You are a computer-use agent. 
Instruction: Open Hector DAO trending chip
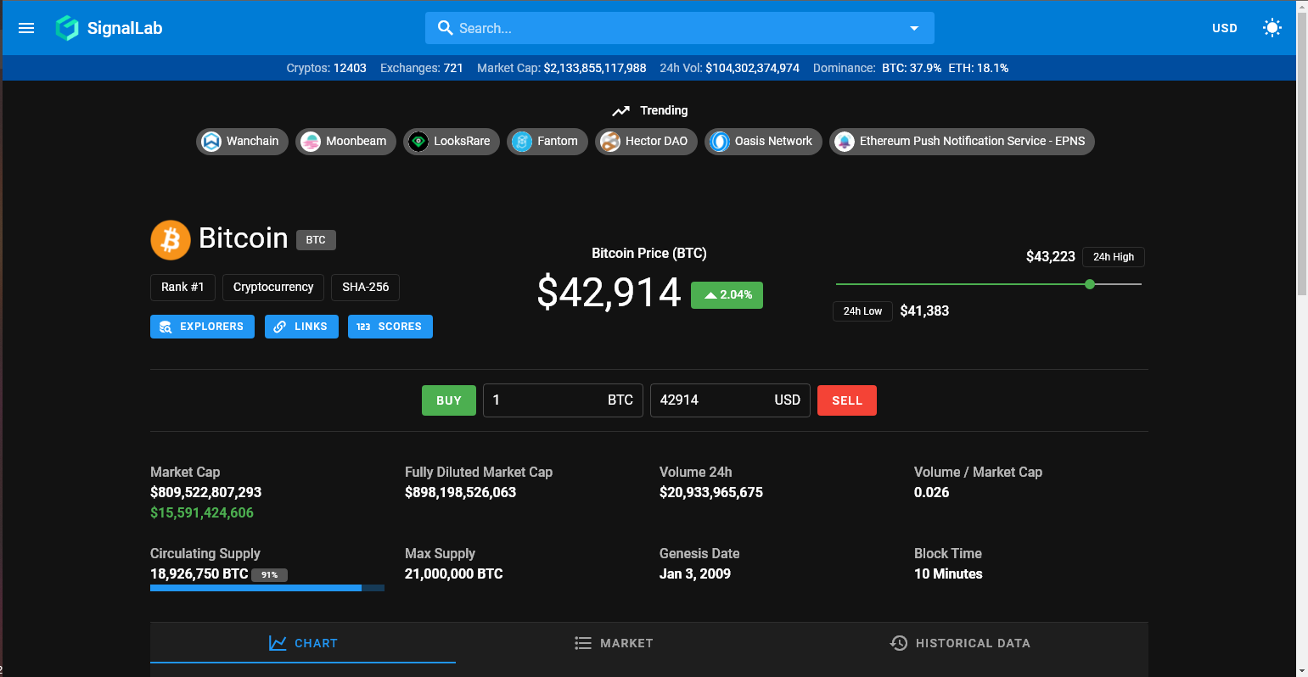click(x=646, y=141)
